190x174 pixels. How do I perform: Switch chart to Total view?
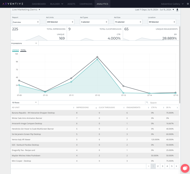tap(23, 50)
